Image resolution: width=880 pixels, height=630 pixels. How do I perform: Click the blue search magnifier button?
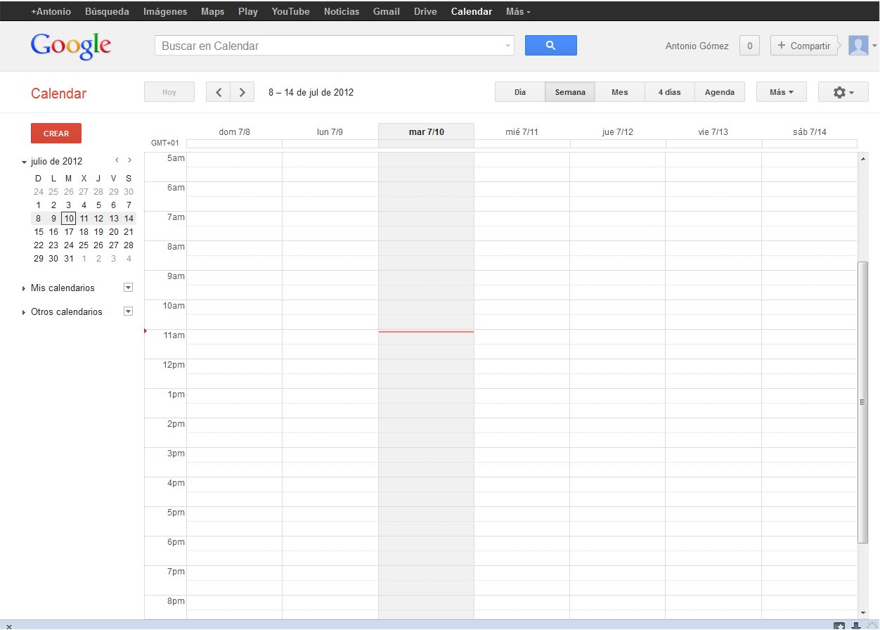click(x=550, y=46)
